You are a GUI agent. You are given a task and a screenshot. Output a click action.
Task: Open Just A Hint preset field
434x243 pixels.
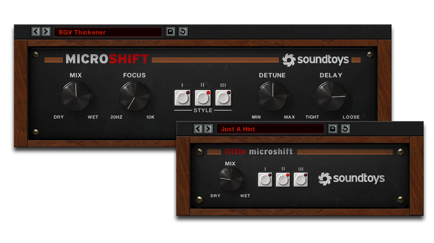270,129
